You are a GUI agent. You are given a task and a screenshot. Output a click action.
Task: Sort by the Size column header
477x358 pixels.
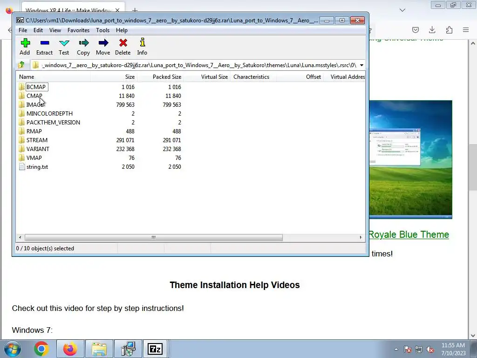point(114,77)
